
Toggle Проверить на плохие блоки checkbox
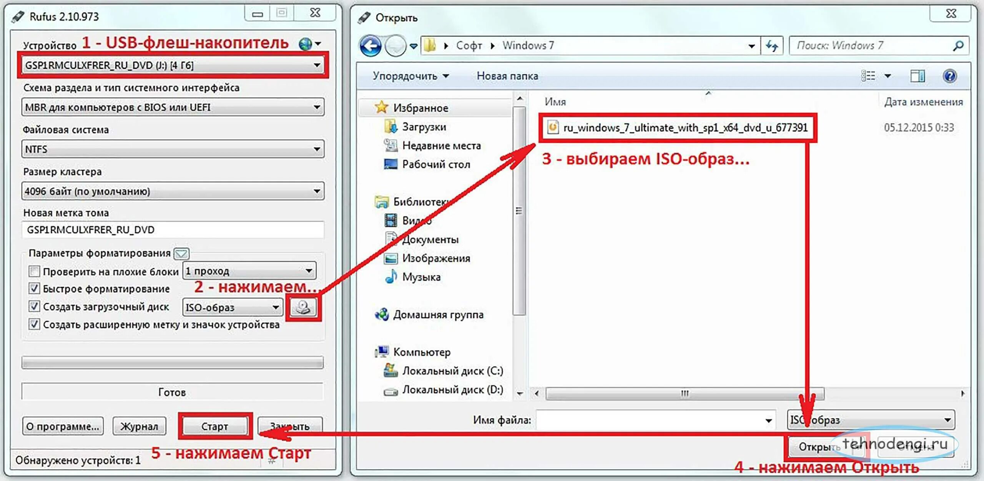click(34, 272)
